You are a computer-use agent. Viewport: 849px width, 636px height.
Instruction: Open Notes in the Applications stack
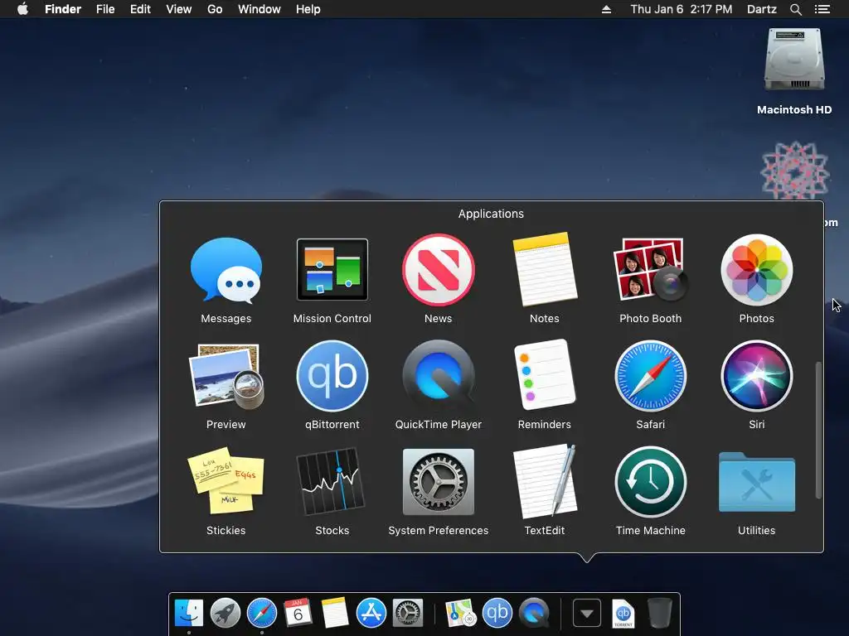544,270
